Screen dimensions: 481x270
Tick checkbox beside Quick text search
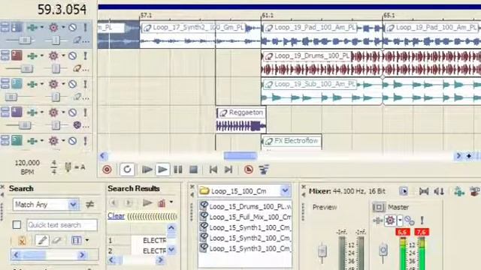tap(17, 225)
